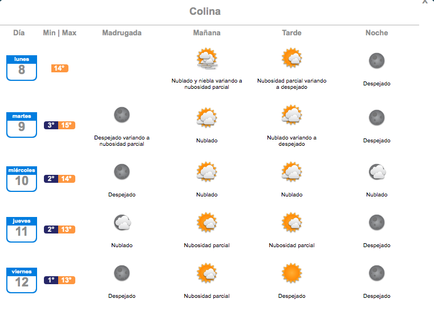The width and height of the screenshot is (434, 336).
Task: Click the Tarde column header
Action: pos(292,33)
